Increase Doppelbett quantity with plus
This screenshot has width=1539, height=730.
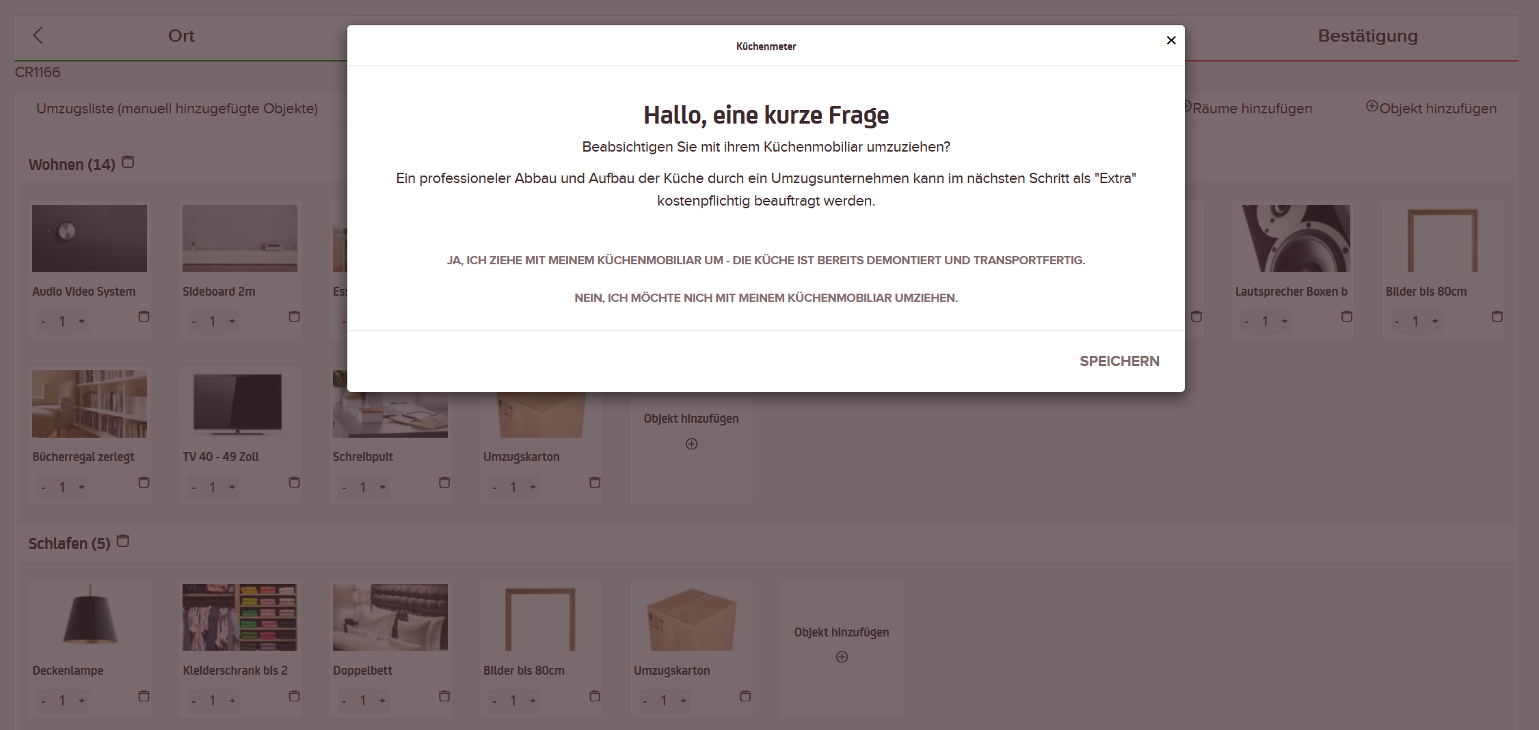(x=382, y=701)
